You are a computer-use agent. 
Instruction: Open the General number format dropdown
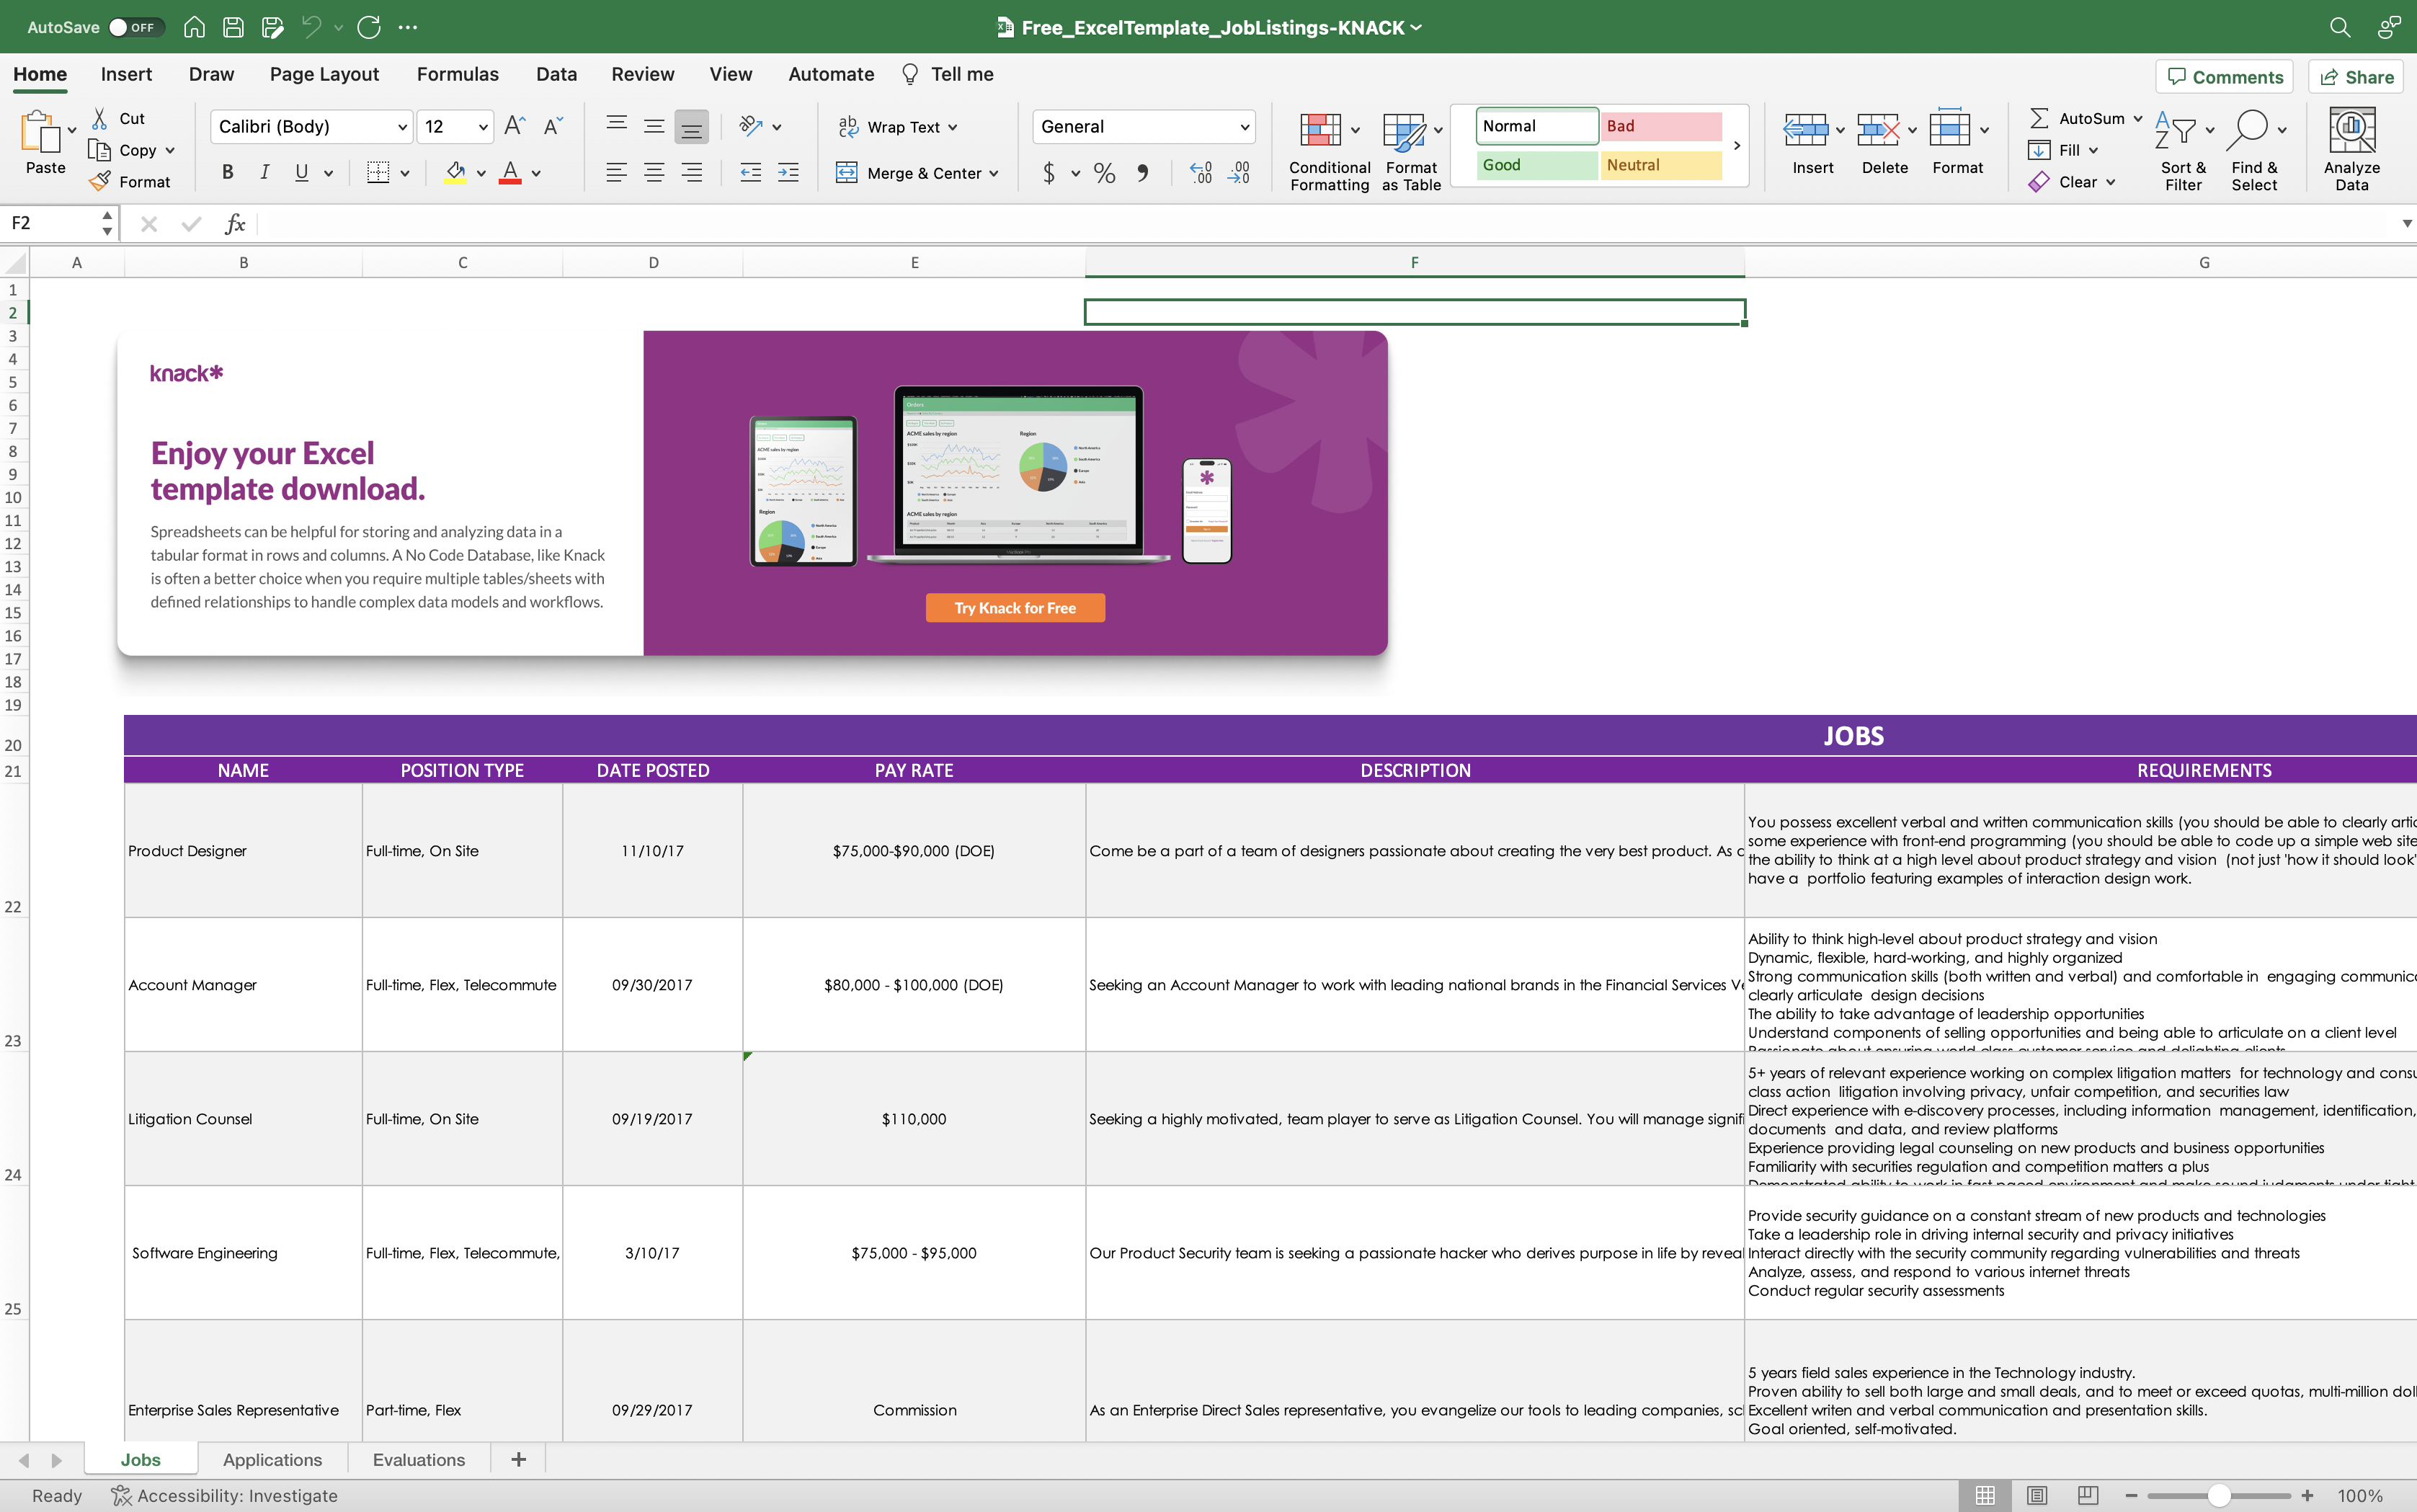1143,126
